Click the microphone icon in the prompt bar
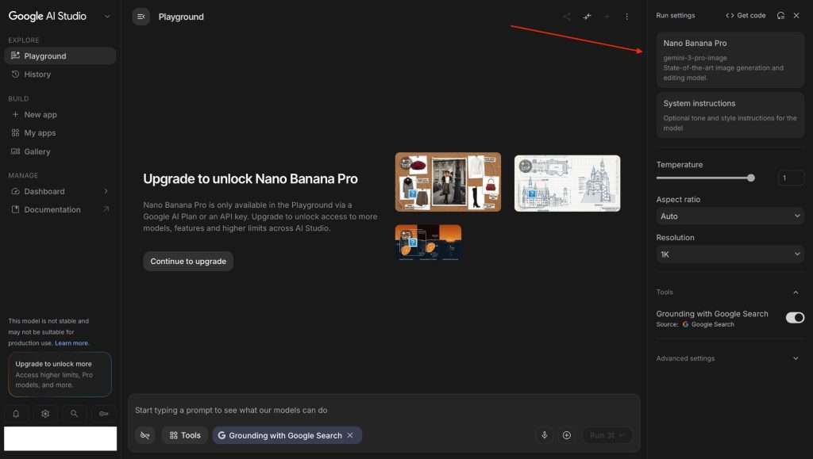 (x=545, y=435)
